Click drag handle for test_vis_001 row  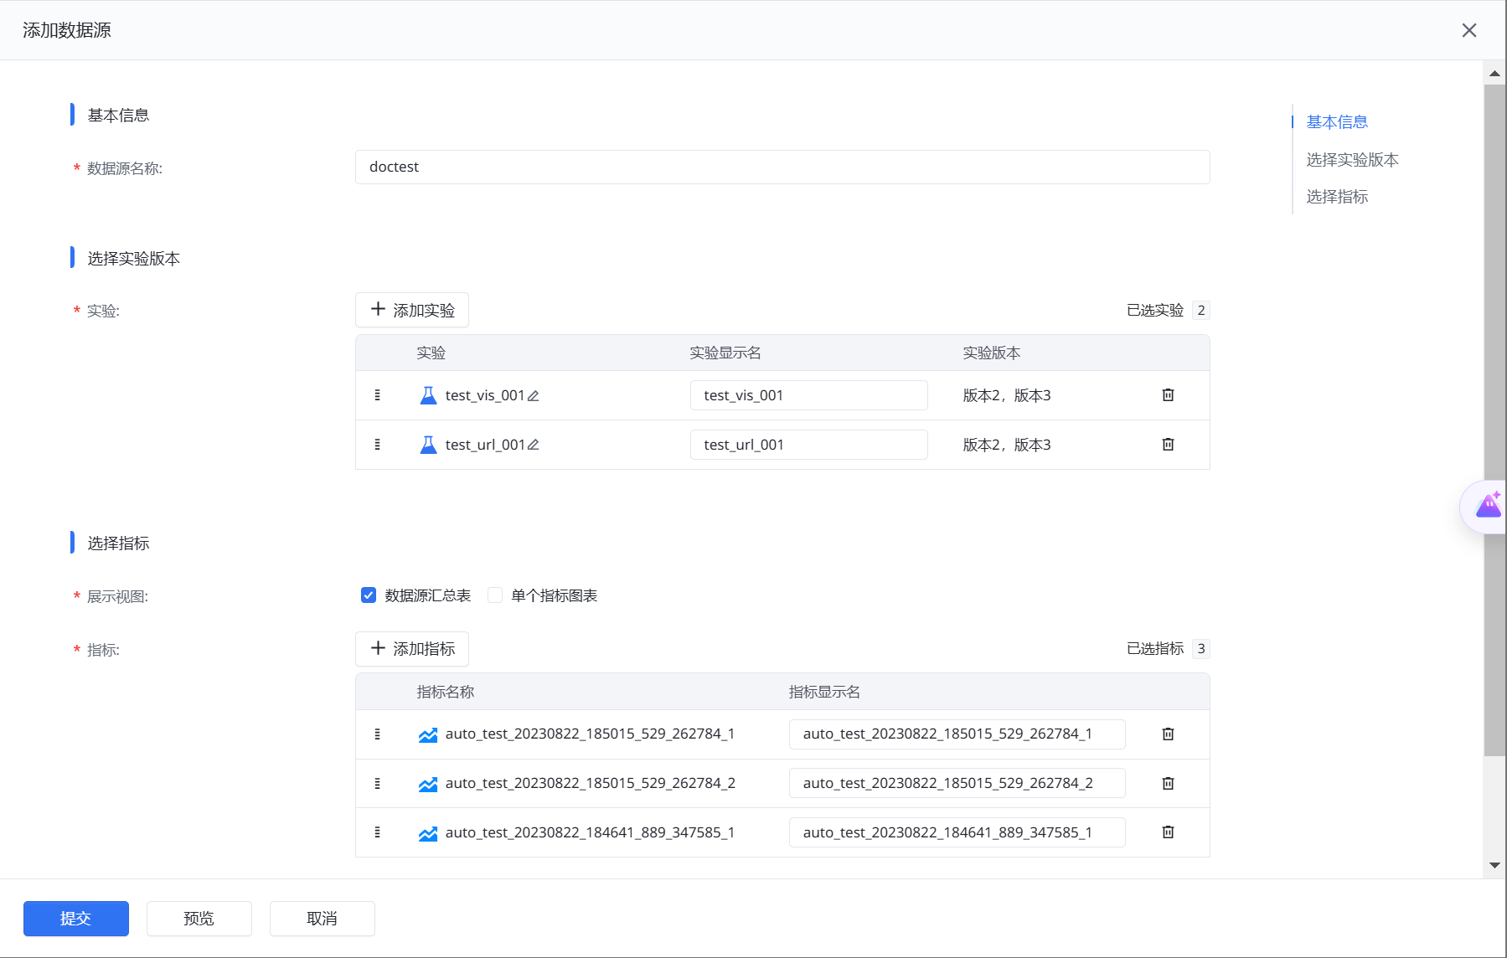click(x=377, y=395)
